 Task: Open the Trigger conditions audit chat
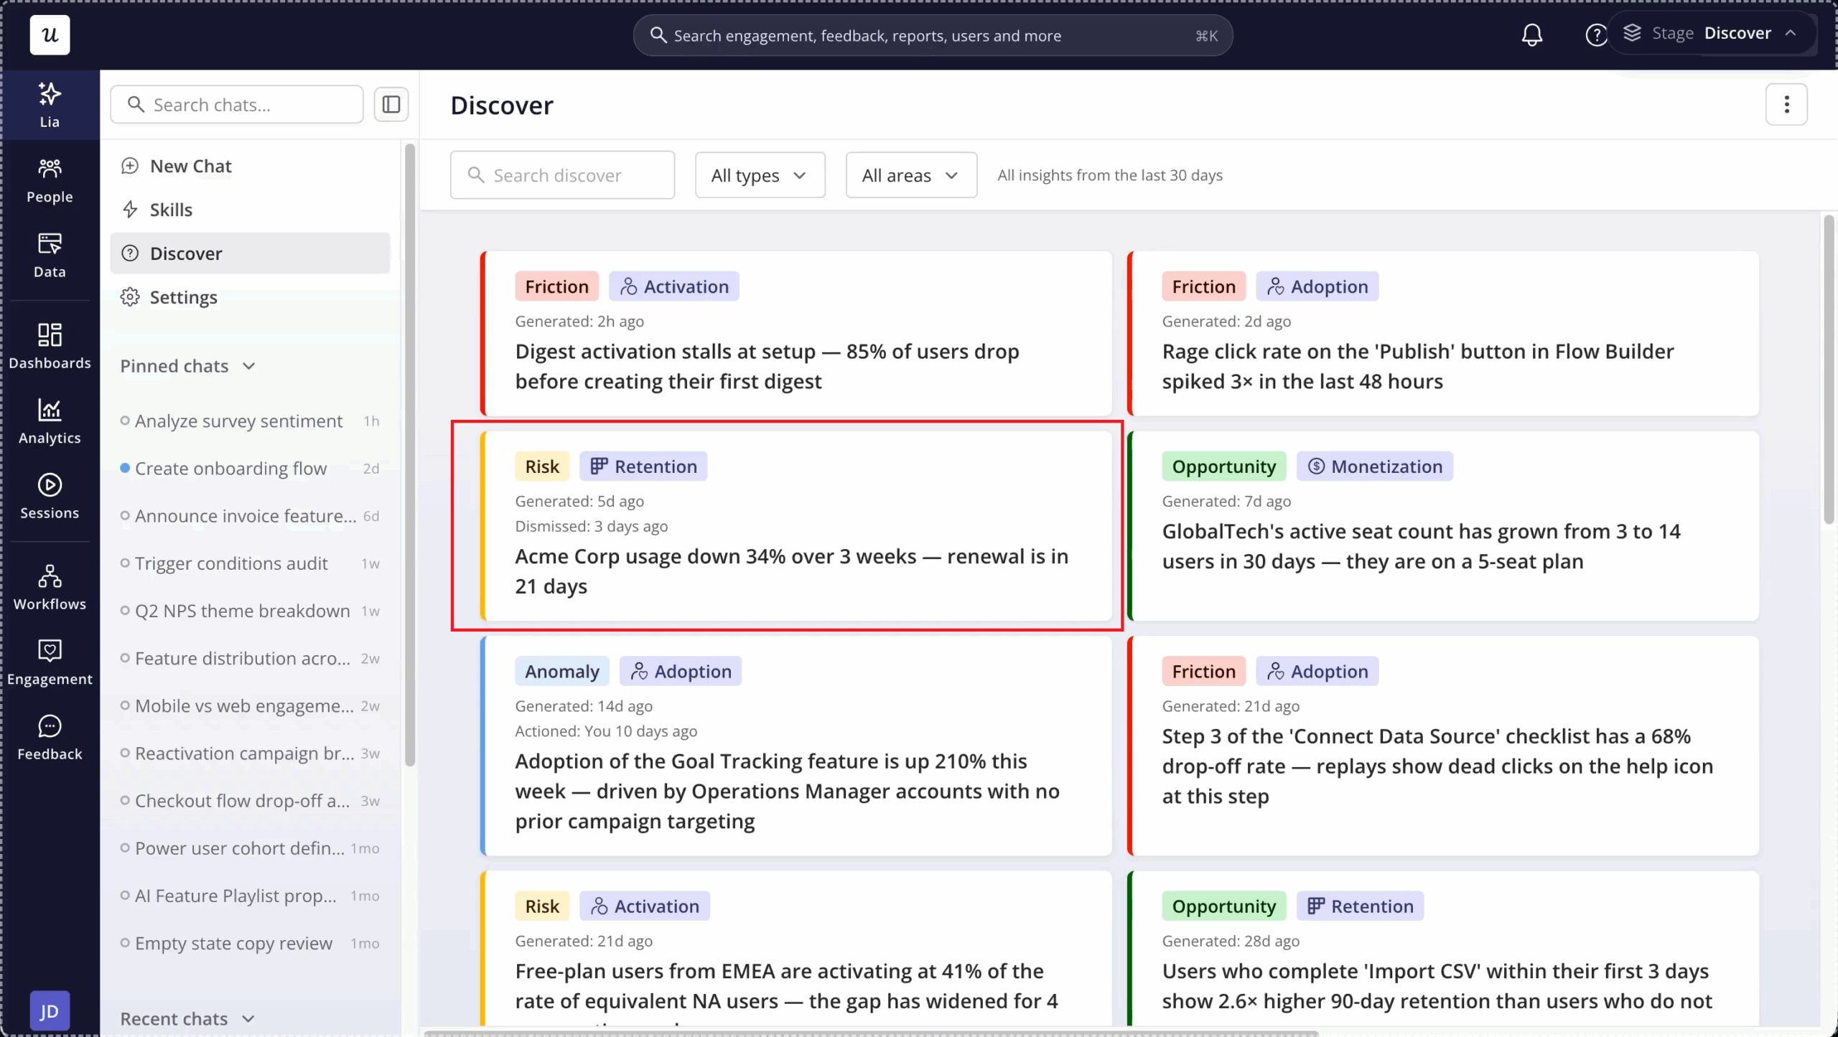tap(250, 563)
